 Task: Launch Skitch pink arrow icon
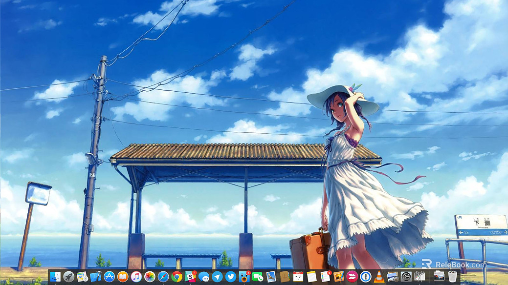352,277
